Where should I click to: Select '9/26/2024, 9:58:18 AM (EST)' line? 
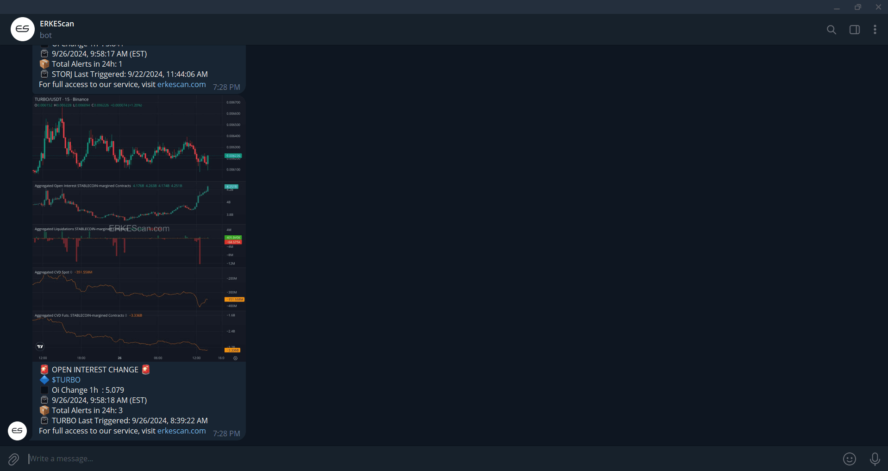(x=99, y=400)
